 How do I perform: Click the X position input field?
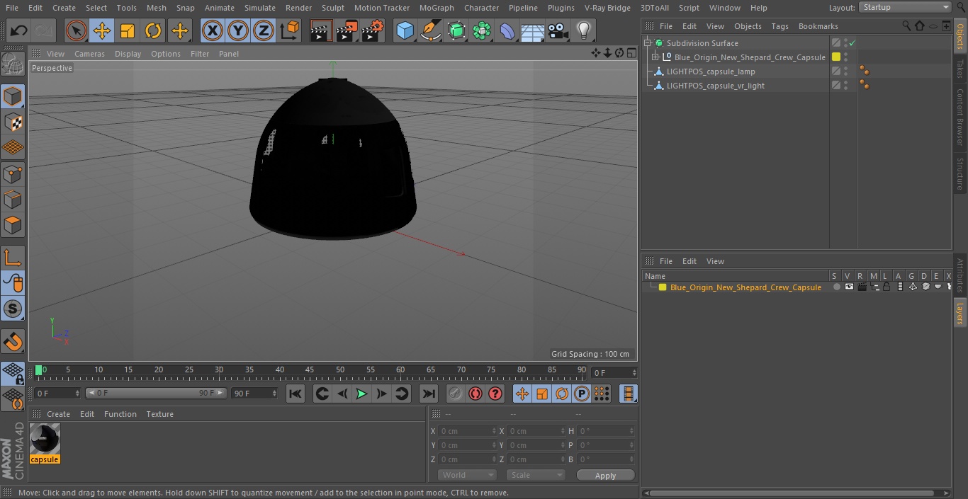click(467, 431)
